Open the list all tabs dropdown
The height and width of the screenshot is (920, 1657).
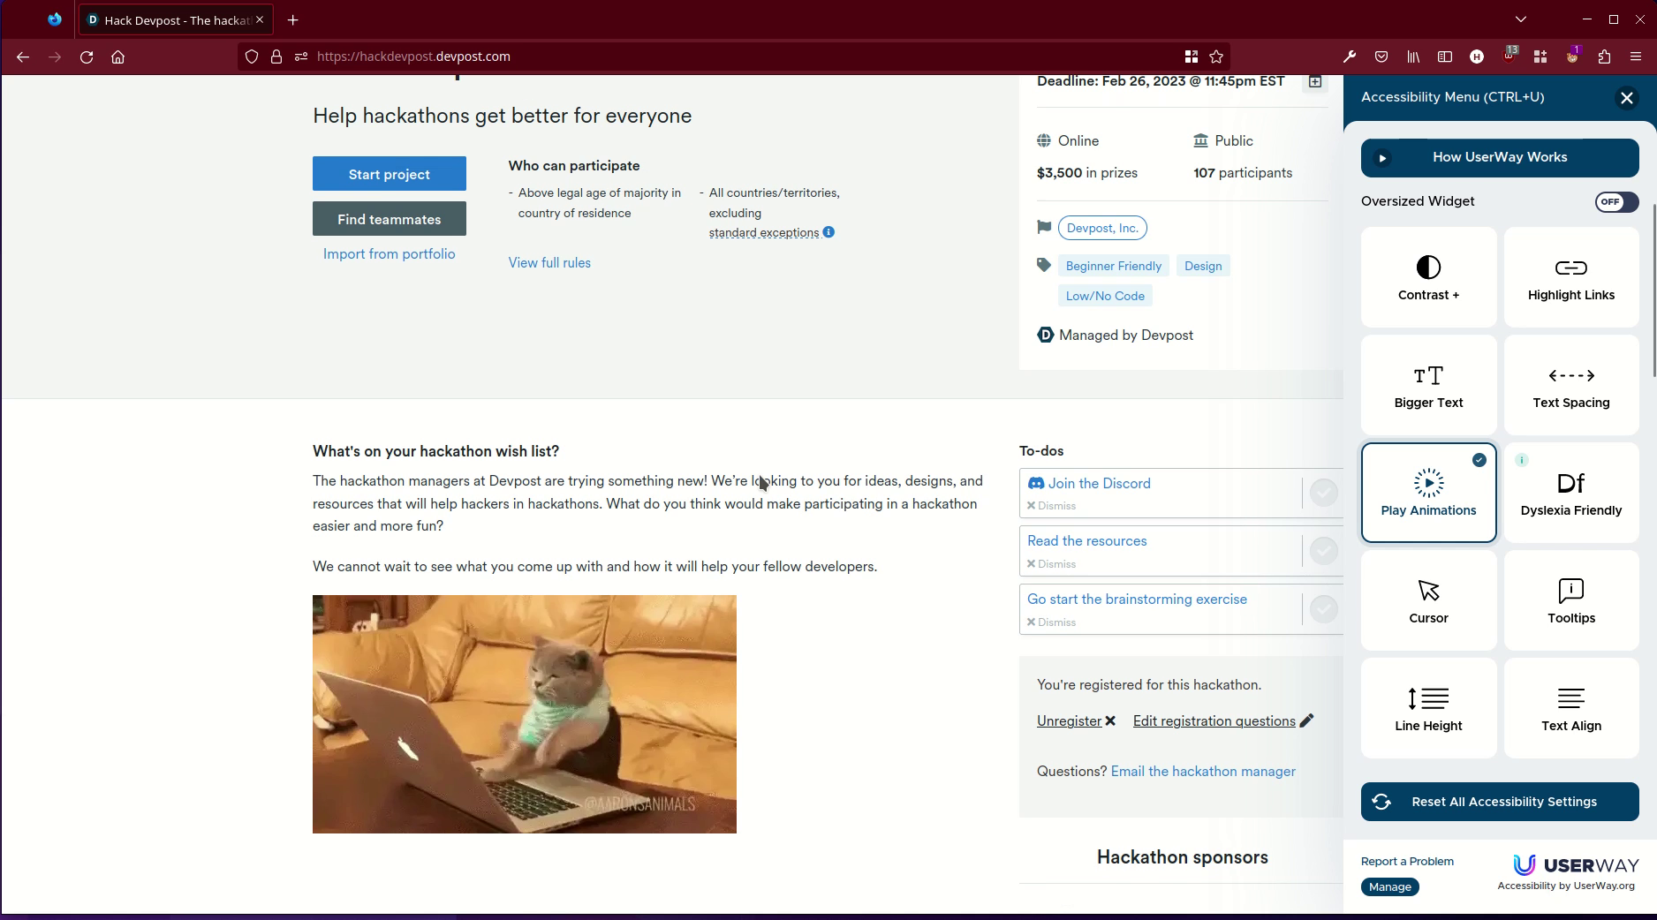point(1521,19)
